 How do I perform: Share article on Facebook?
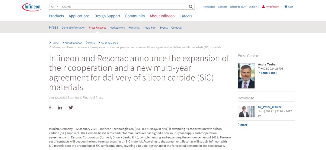coord(50,108)
